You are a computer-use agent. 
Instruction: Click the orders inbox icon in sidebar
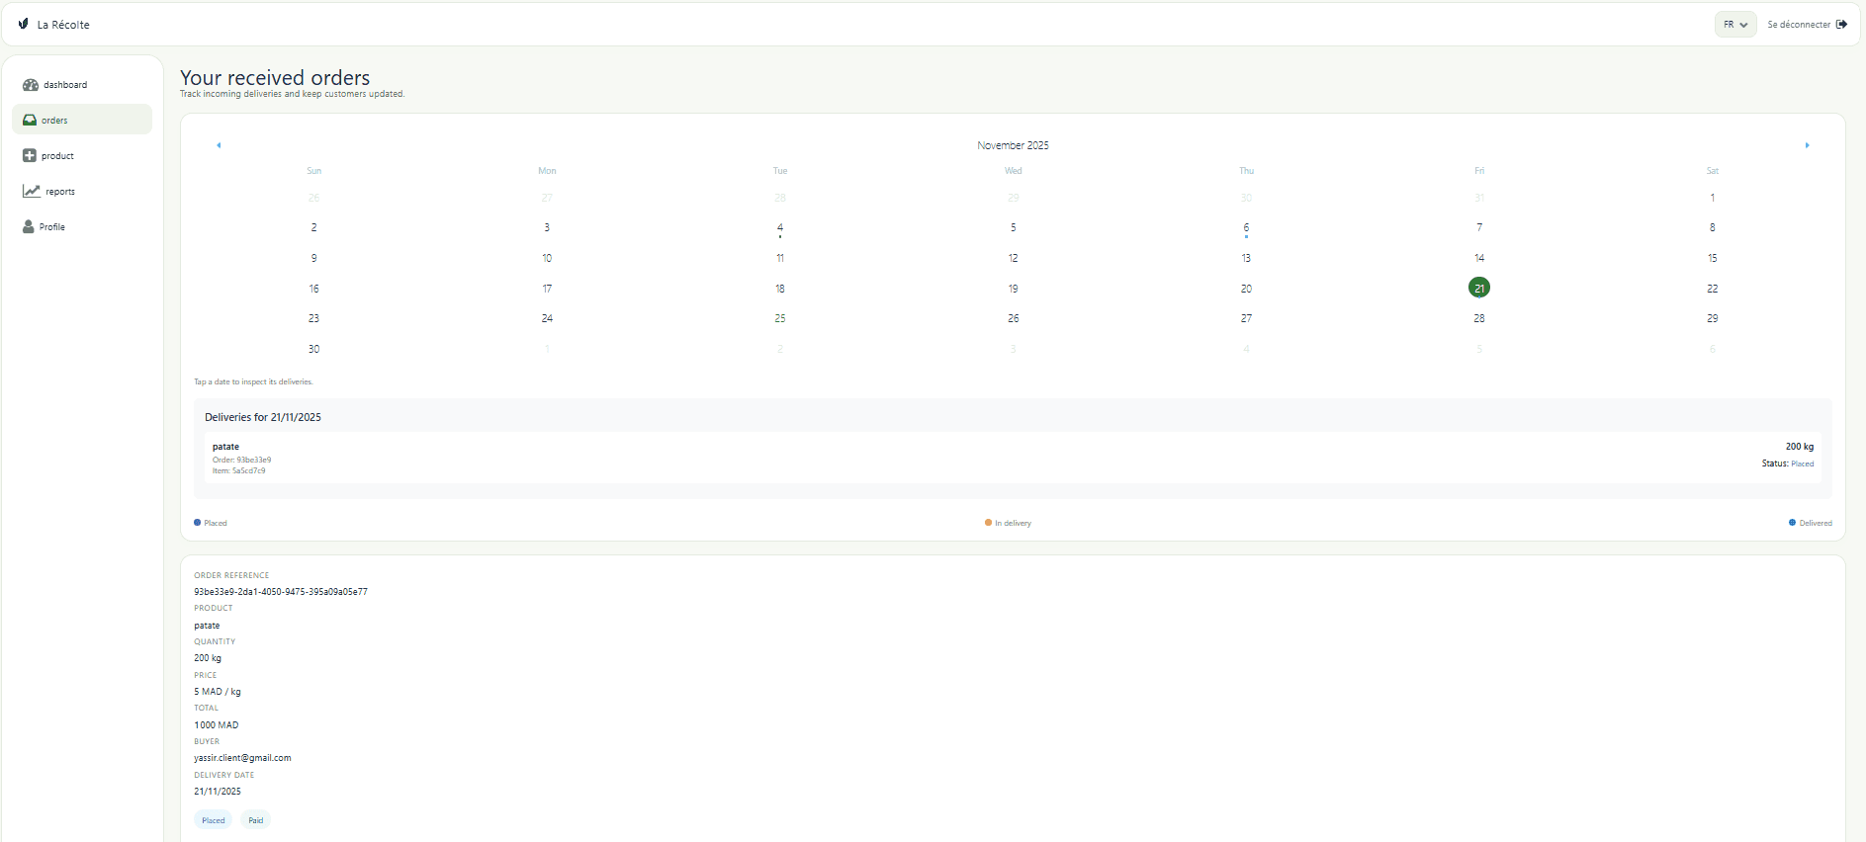[x=30, y=121]
